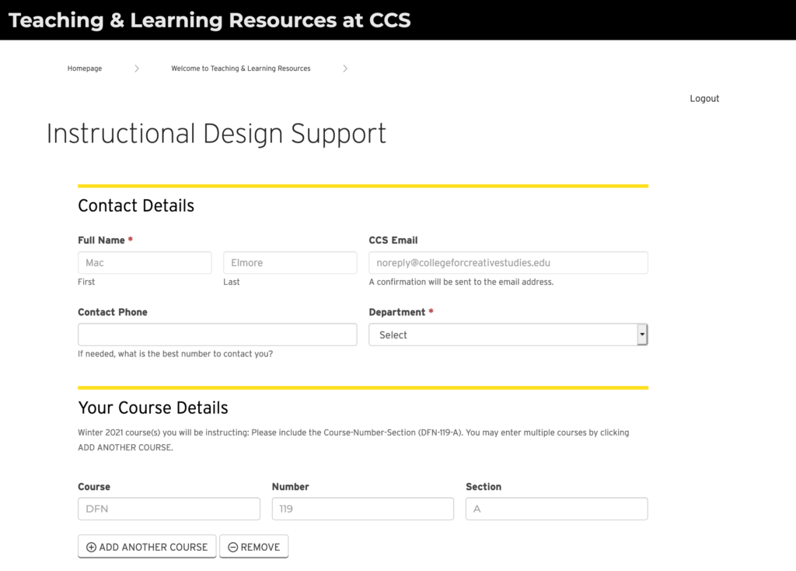Open Welcome to Teaching & Learning Resources link
The width and height of the screenshot is (796, 571).
(x=241, y=68)
